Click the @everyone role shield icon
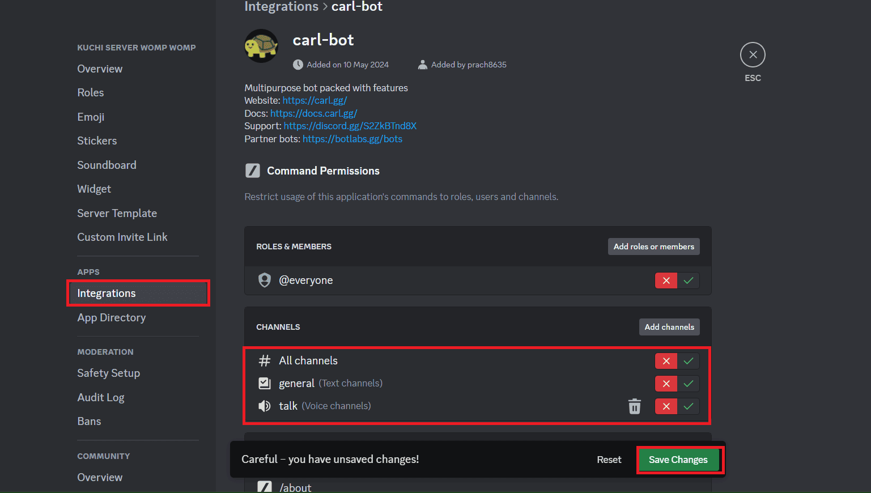871x493 pixels. pyautogui.click(x=265, y=280)
